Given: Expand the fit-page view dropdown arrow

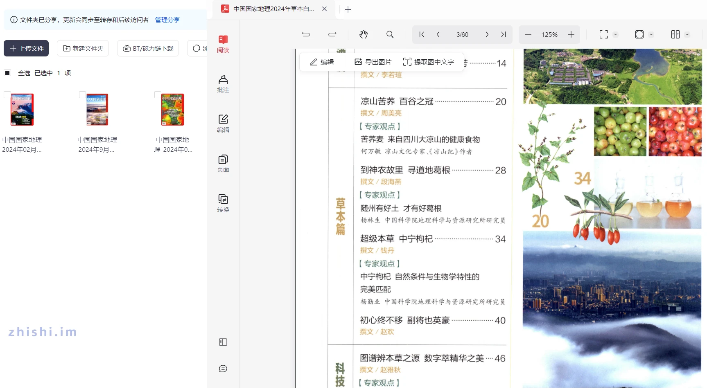Looking at the screenshot, I should [x=651, y=34].
